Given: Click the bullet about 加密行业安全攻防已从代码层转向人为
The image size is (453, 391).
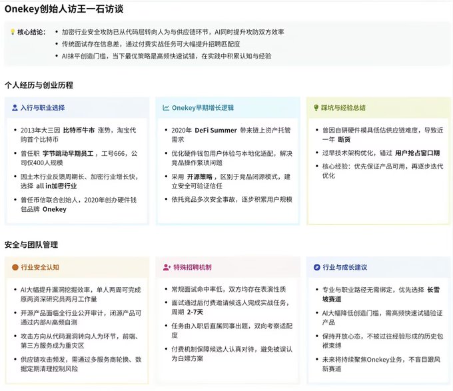Looking at the screenshot, I should [173, 32].
